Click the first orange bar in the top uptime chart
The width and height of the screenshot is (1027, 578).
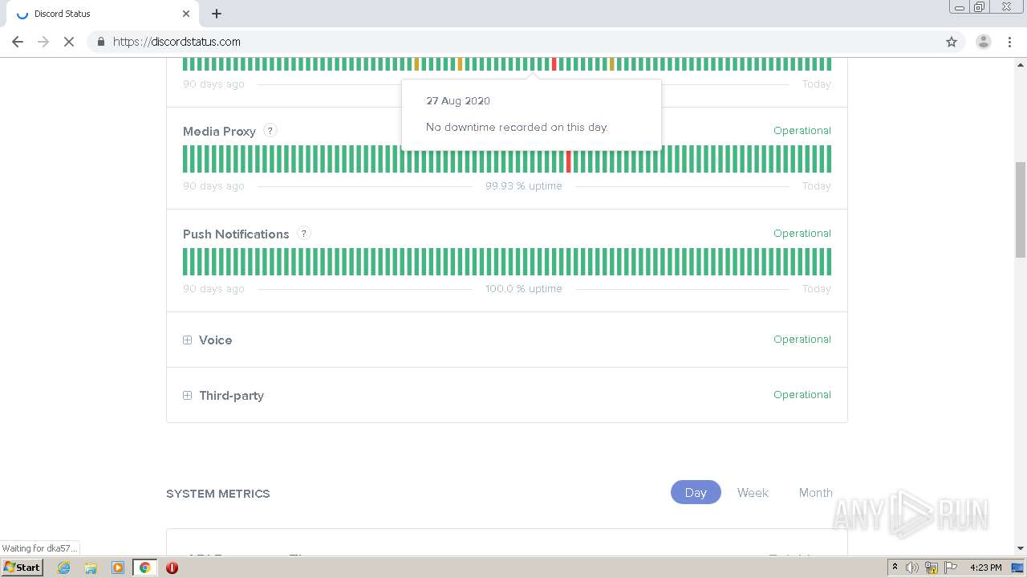point(416,64)
